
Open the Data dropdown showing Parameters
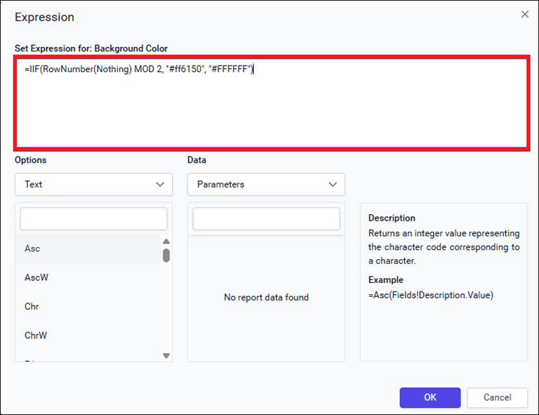click(x=265, y=185)
